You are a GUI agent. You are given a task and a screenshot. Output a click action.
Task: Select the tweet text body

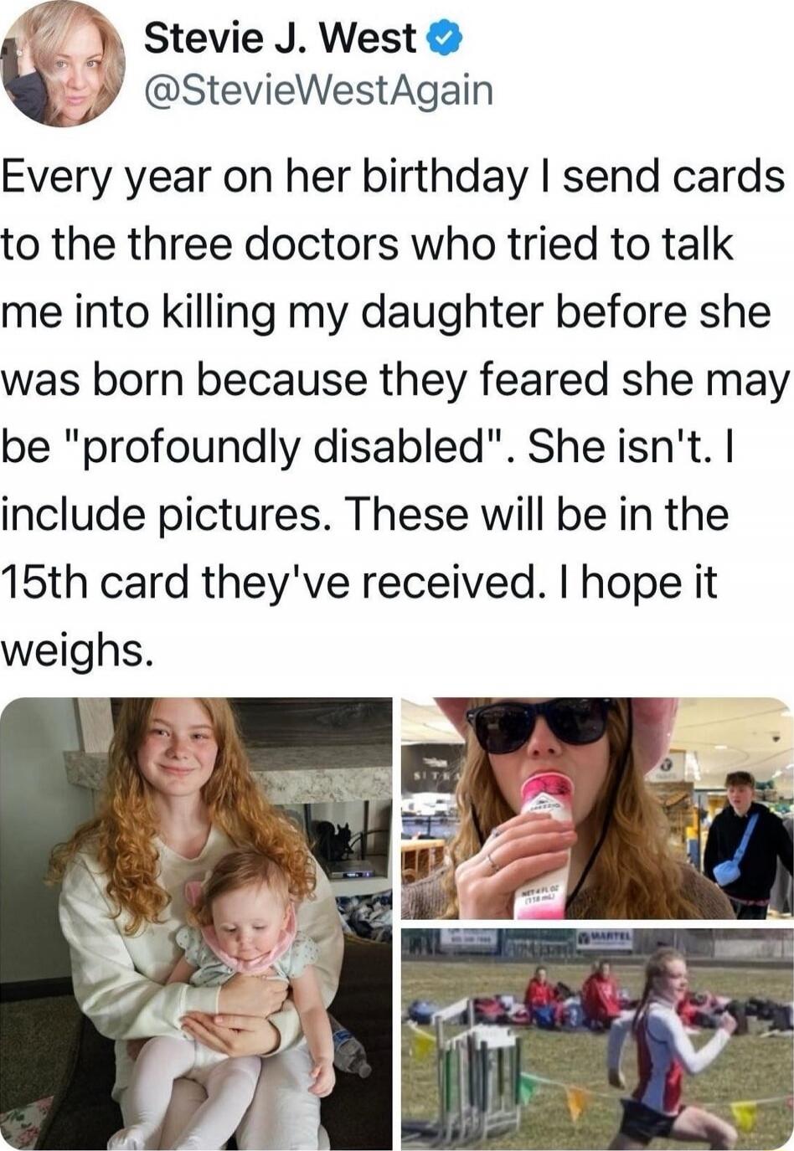[x=395, y=414]
